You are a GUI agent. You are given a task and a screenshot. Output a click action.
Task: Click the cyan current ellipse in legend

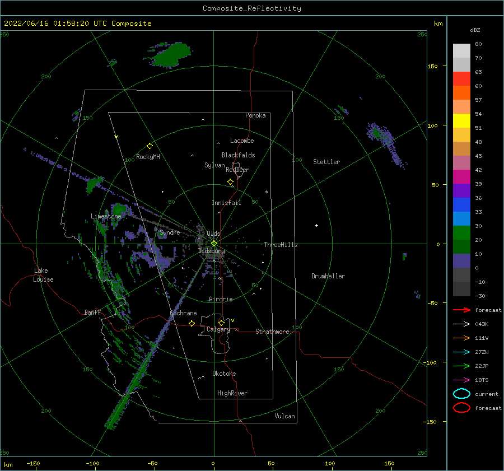461,394
